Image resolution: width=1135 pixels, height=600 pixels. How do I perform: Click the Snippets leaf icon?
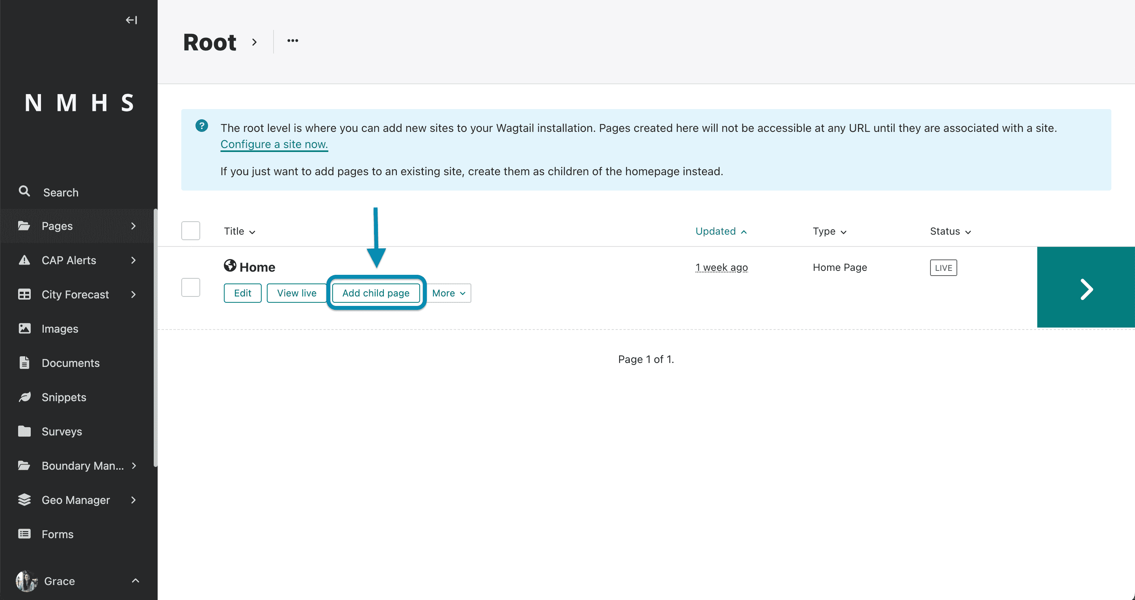click(24, 397)
